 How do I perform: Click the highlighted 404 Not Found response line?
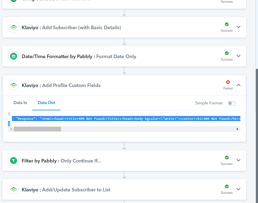pos(126,119)
